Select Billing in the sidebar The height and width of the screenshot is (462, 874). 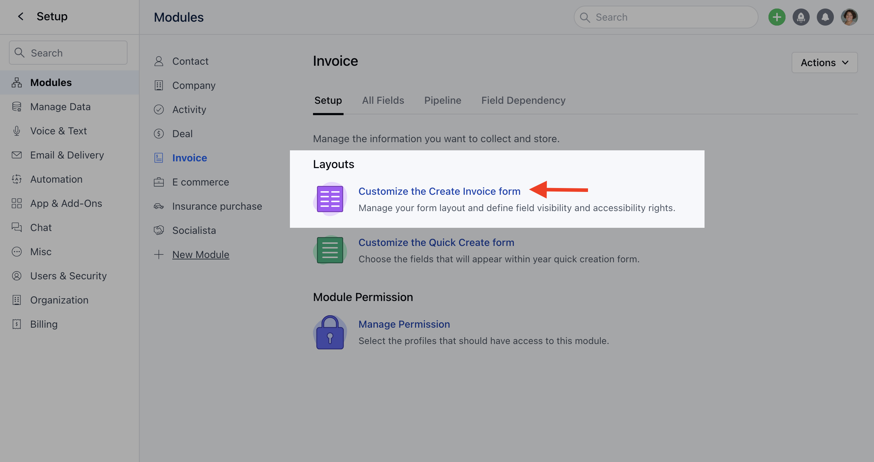tap(70, 324)
